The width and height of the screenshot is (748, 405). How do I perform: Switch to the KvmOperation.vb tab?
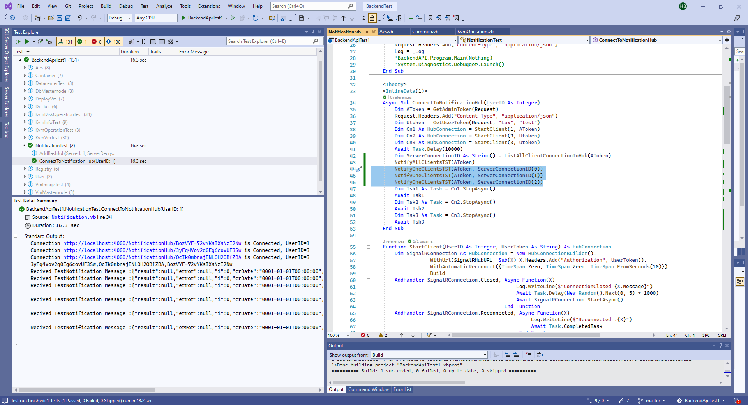475,32
